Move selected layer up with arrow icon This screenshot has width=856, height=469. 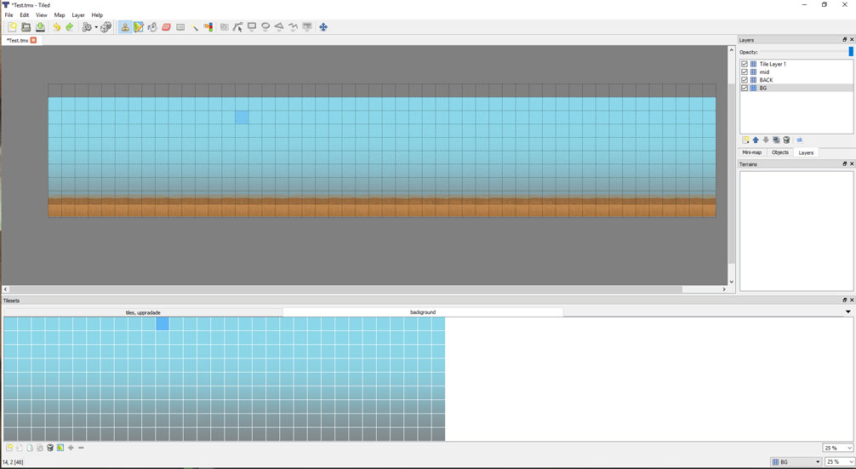(x=756, y=140)
